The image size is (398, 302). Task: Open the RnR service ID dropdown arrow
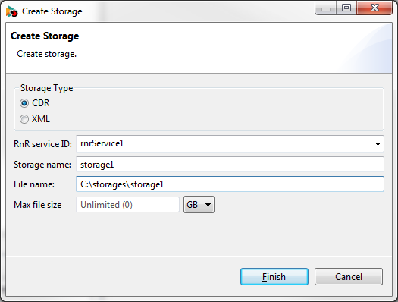[x=378, y=144]
